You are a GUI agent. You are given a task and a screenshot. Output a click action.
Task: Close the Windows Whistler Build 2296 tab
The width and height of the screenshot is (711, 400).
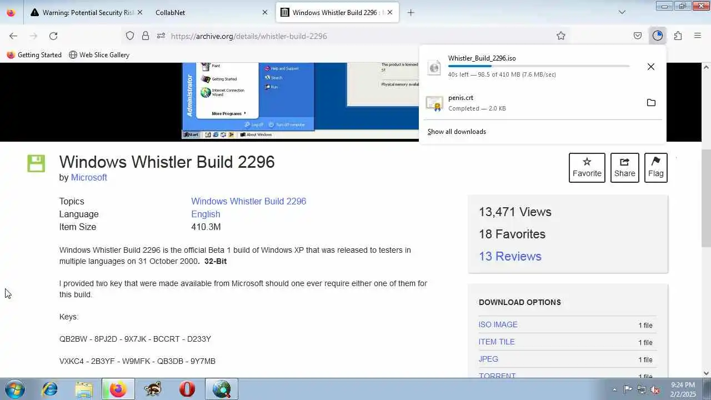click(x=390, y=12)
